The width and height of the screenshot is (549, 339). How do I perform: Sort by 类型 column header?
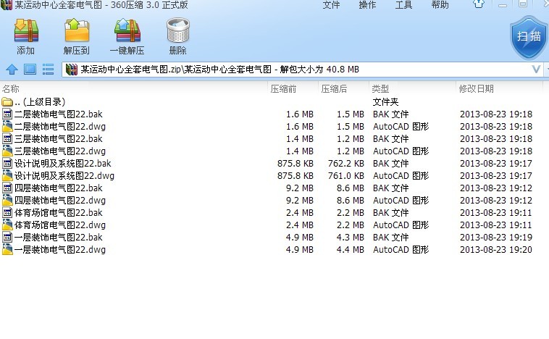coord(380,89)
